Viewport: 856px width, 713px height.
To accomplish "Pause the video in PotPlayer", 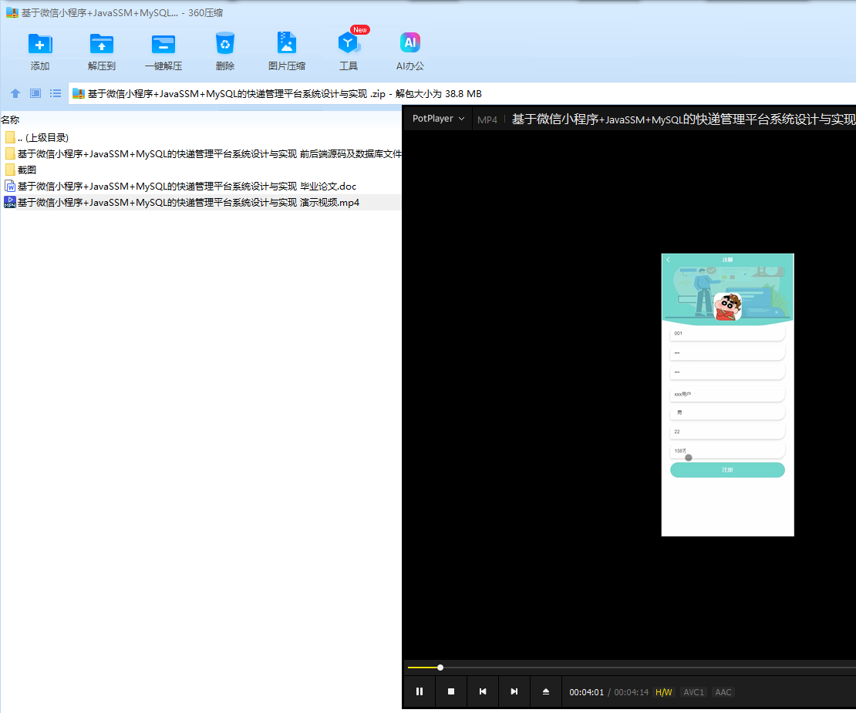I will (x=420, y=691).
